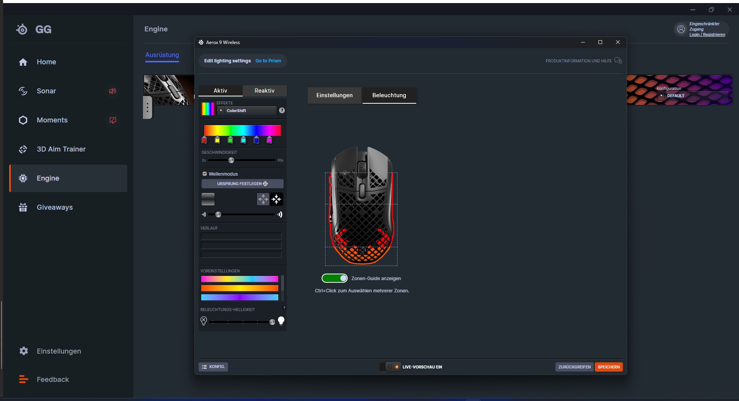Click the SPEICHERN button
The image size is (739, 401).
[609, 367]
